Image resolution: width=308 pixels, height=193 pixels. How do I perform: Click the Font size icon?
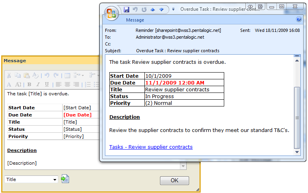pos(18,85)
